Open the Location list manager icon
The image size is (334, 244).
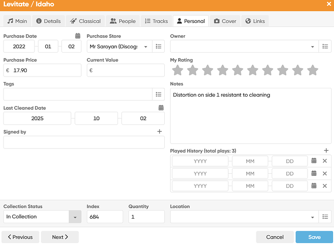pyautogui.click(x=325, y=217)
